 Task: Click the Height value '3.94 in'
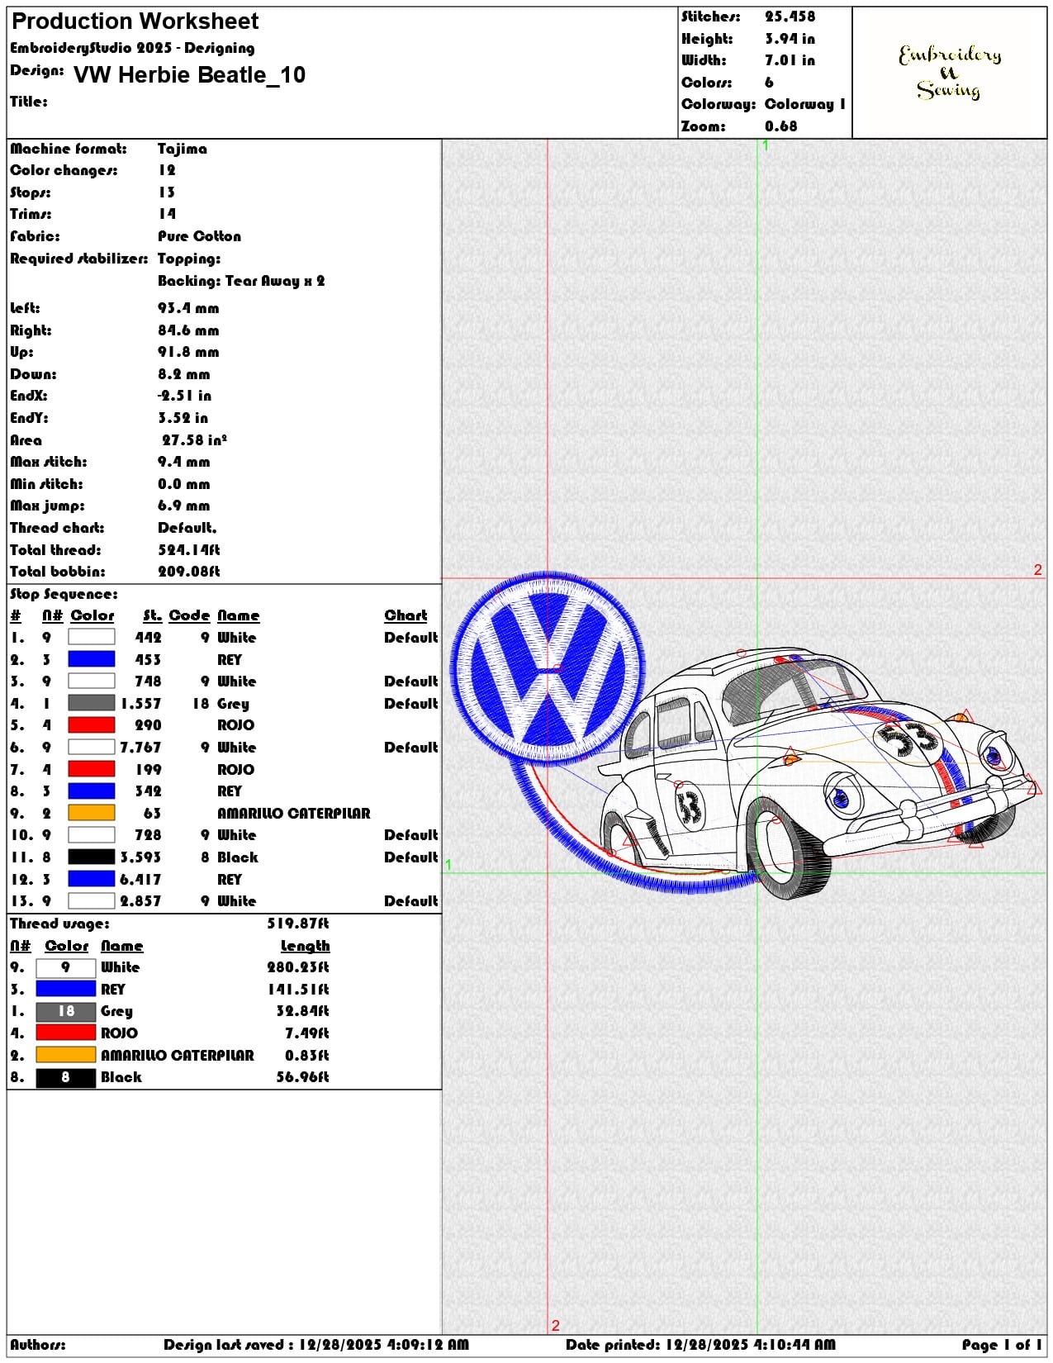(790, 39)
